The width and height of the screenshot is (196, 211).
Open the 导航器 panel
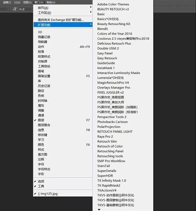tap(63, 42)
